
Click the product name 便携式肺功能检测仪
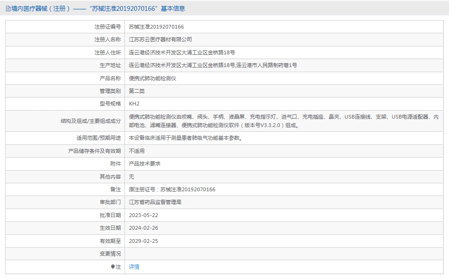pos(150,78)
